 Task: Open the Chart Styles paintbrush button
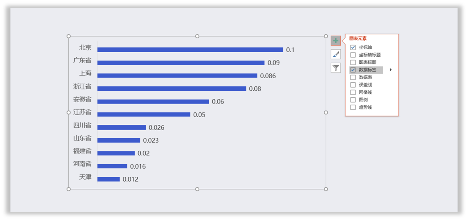pyautogui.click(x=336, y=54)
